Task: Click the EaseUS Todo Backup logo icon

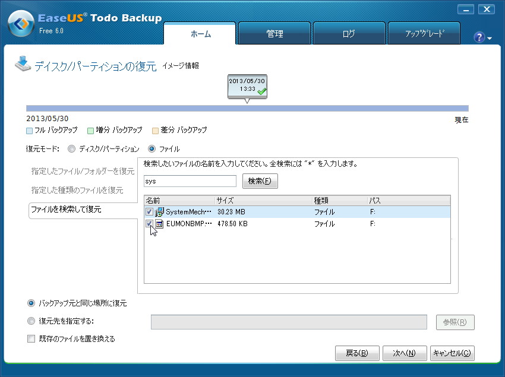Action: 21,24
